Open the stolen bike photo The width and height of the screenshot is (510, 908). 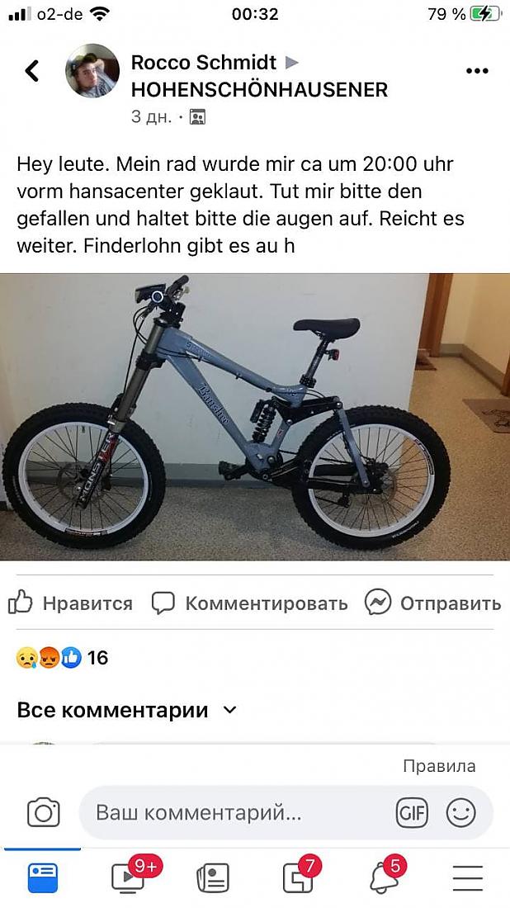(255, 417)
